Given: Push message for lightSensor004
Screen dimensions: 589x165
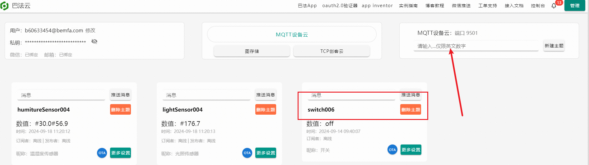Looking at the screenshot, I should 266,95.
